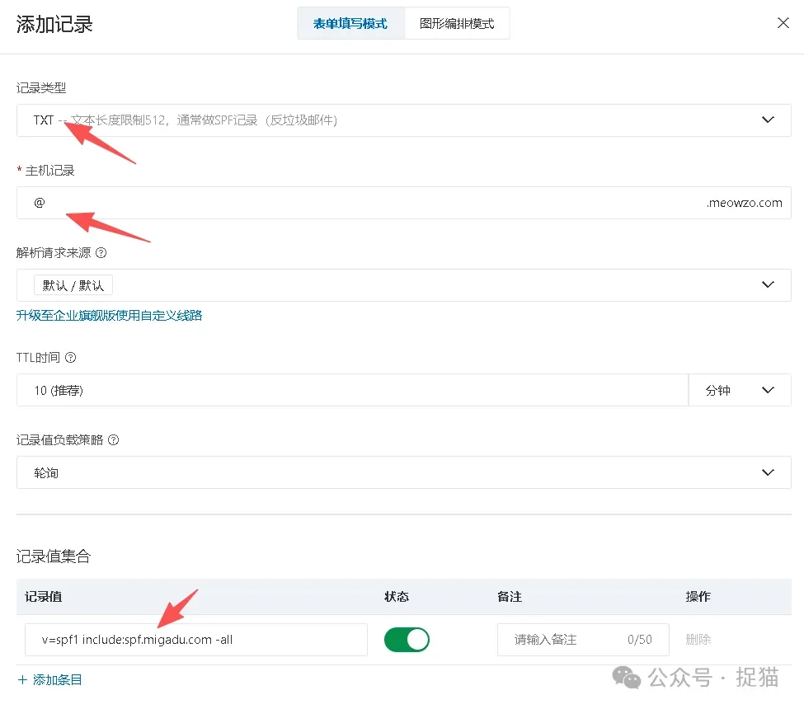Select the 表单填写模式 tab
Screen dimensions: 804x709
[350, 24]
